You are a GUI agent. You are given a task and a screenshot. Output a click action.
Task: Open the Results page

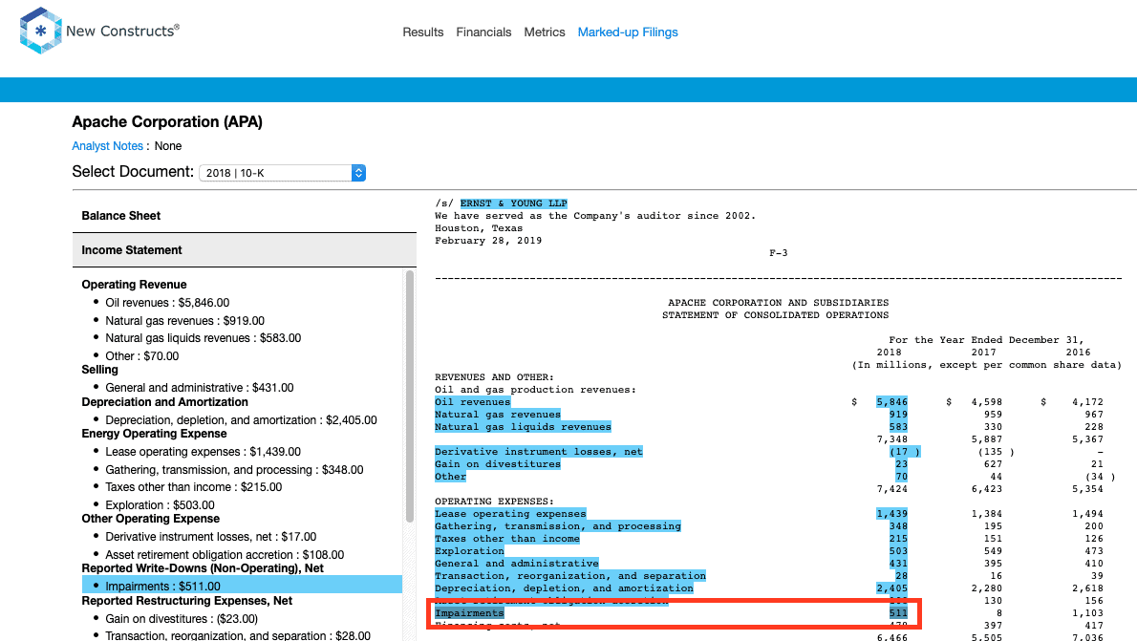point(422,32)
